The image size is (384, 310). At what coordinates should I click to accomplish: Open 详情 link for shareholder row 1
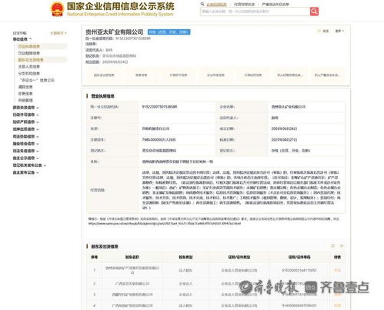(337, 270)
